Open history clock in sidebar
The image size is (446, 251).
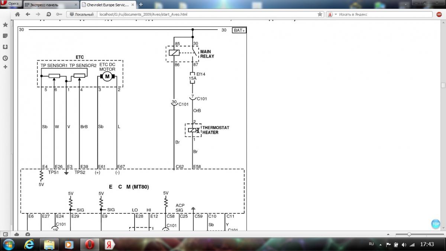point(5,58)
